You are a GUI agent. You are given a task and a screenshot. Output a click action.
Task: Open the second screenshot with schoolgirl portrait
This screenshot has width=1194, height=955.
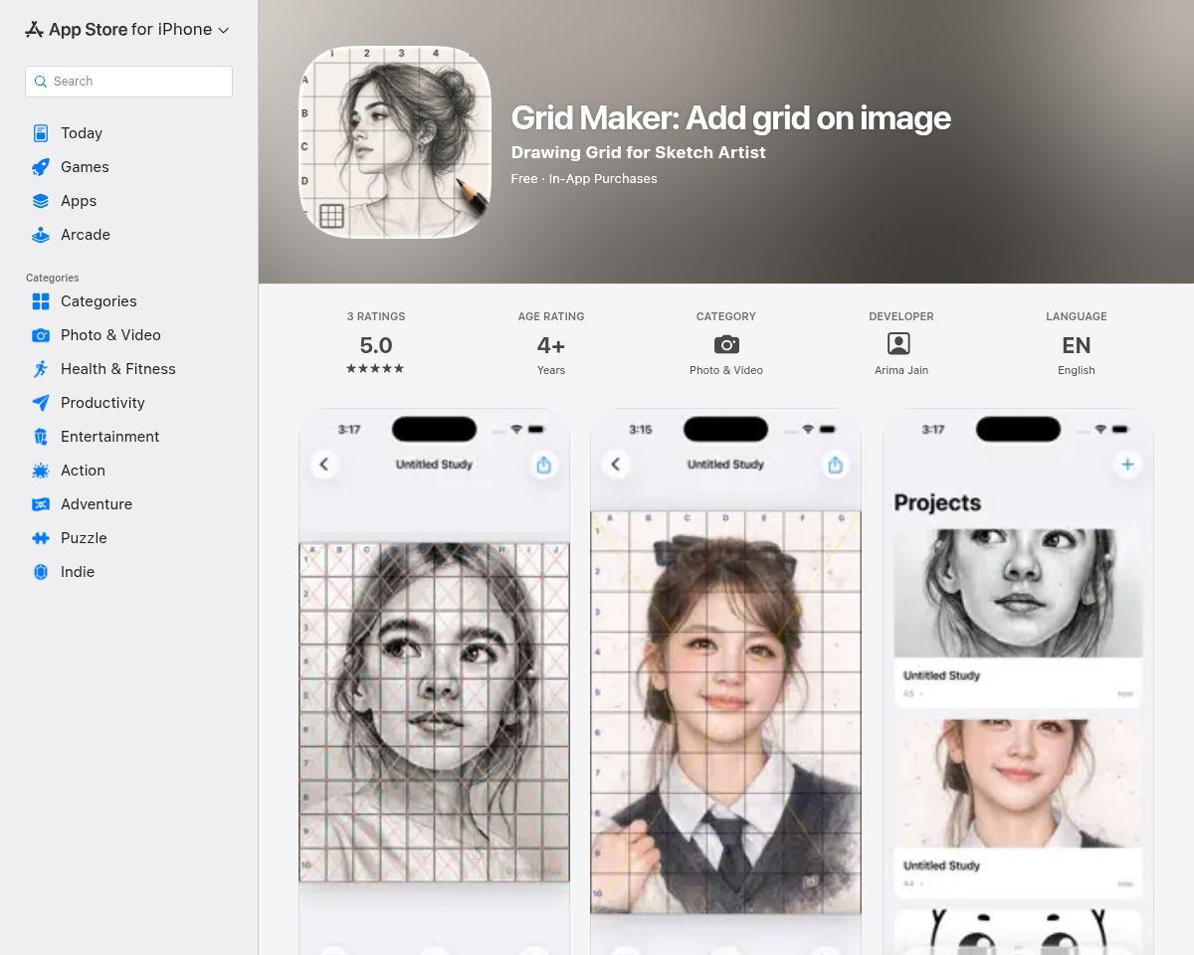(725, 681)
